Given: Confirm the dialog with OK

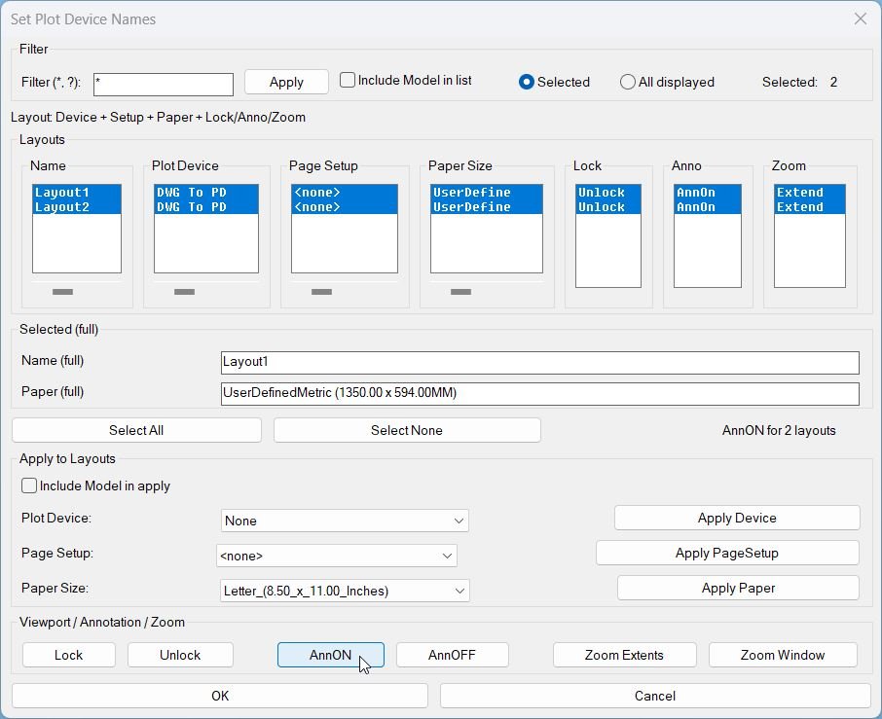Looking at the screenshot, I should (x=220, y=696).
